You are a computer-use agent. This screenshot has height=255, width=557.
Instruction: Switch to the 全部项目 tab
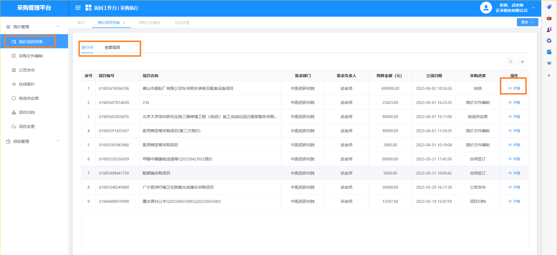tap(112, 47)
